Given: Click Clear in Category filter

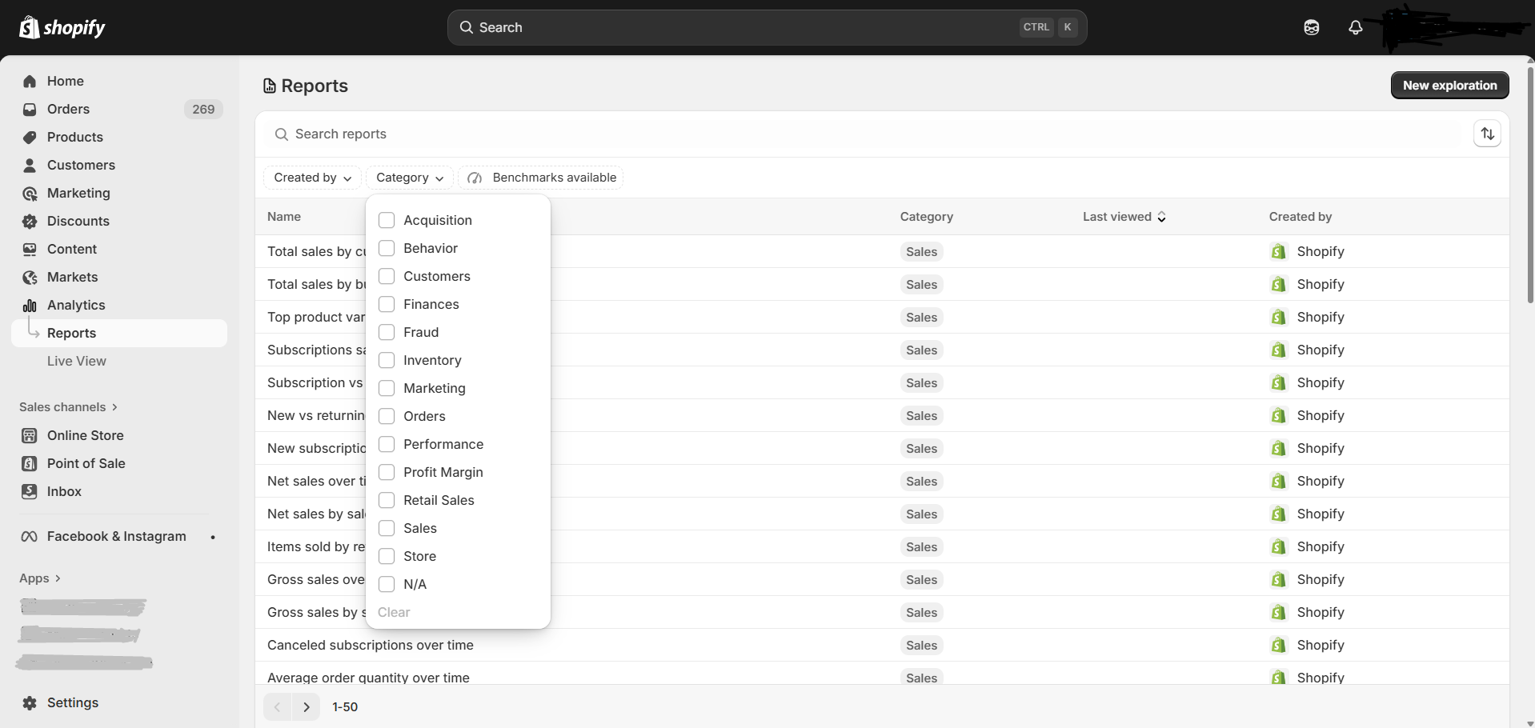Looking at the screenshot, I should (394, 612).
